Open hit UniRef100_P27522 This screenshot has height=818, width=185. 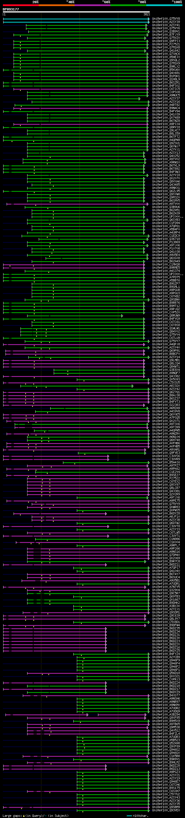166,478
